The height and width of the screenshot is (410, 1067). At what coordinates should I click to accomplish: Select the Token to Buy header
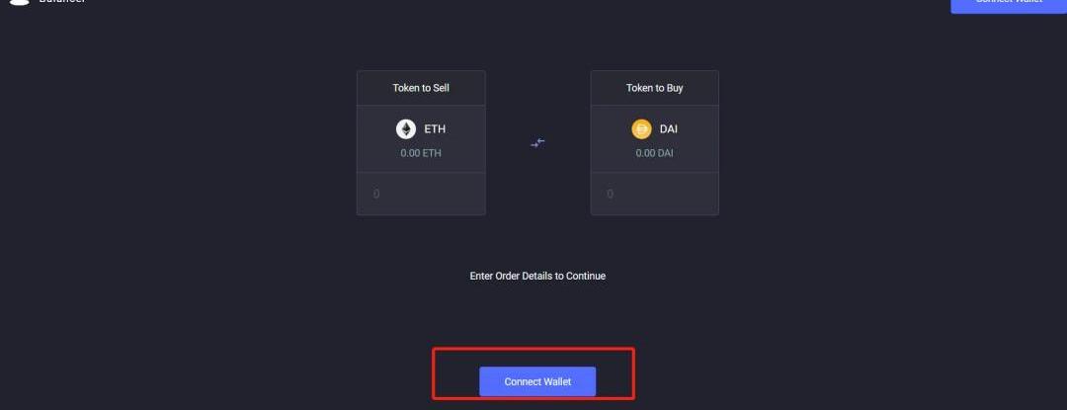click(655, 88)
